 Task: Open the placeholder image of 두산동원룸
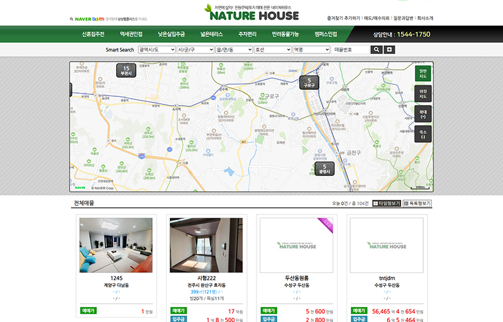click(x=296, y=245)
